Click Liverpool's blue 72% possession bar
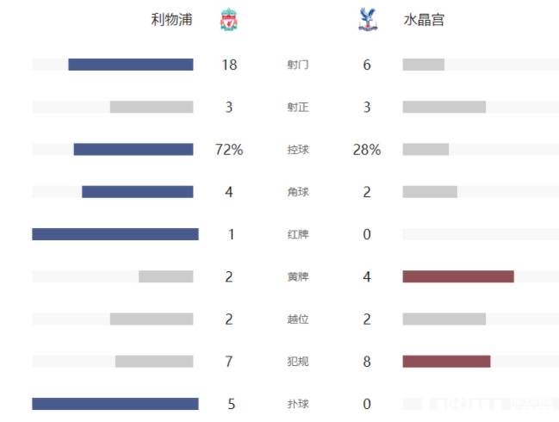This screenshot has width=559, height=422. (134, 149)
